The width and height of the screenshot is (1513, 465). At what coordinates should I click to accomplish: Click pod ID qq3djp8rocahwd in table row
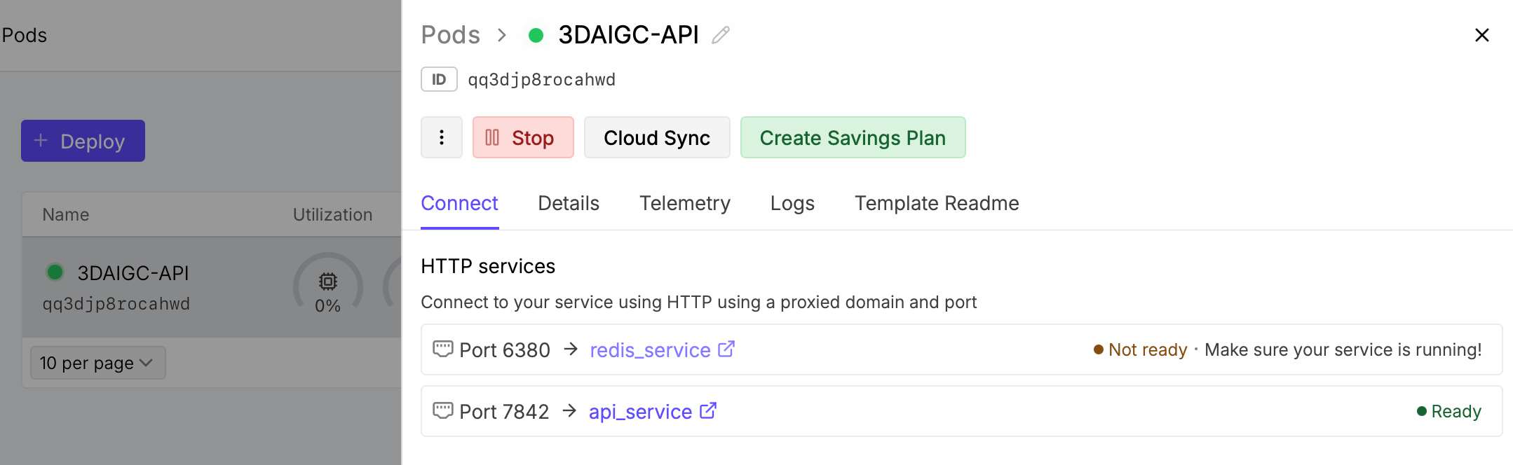(116, 304)
